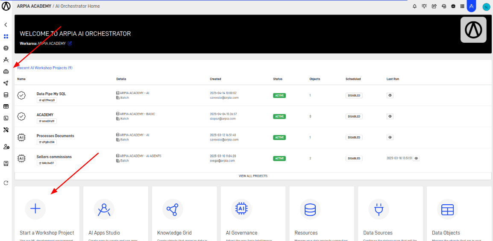View last run of ACADEMY project
The height and width of the screenshot is (241, 493).
pyautogui.click(x=390, y=116)
